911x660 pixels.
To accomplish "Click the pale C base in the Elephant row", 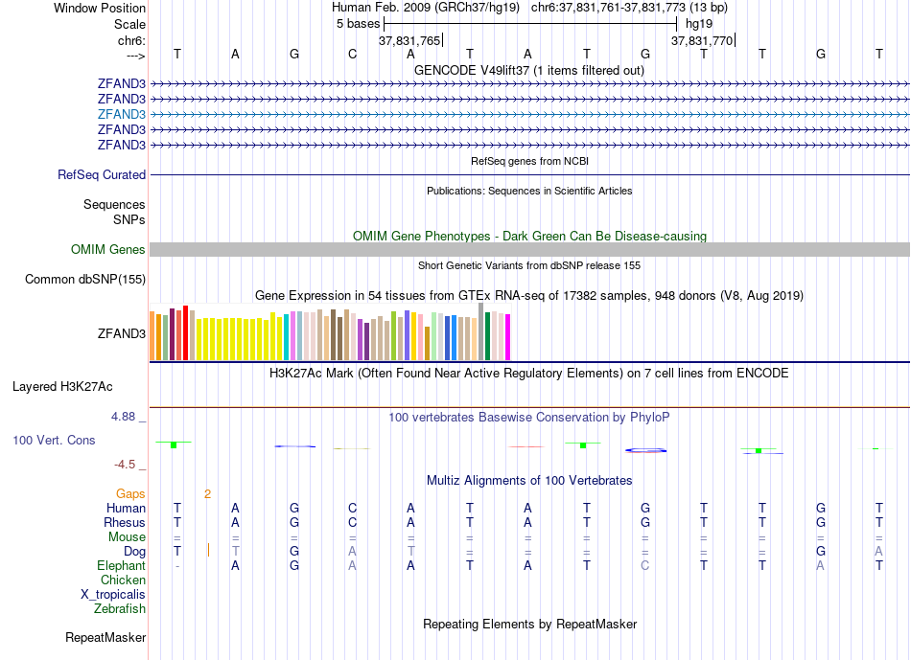I will (645, 565).
